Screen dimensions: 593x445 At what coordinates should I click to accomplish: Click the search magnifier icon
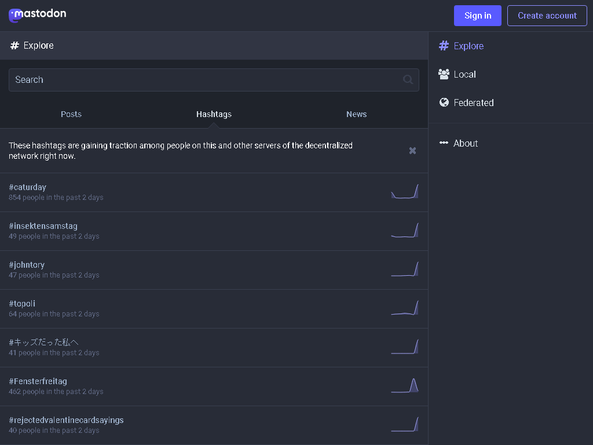point(408,79)
